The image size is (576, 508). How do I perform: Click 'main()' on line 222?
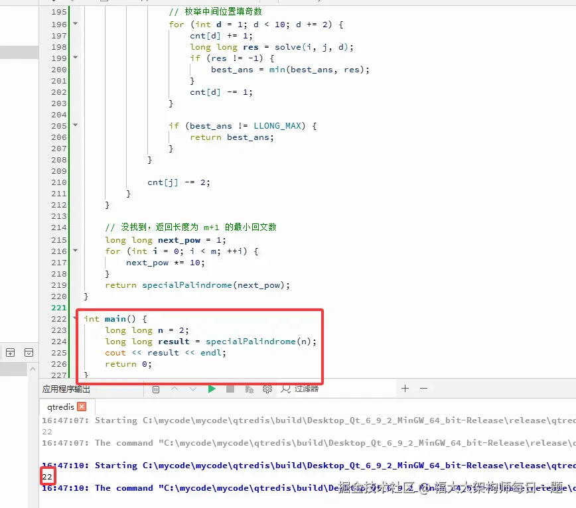[120, 319]
